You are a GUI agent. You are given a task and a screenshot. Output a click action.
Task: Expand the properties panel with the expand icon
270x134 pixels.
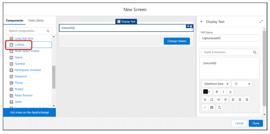point(261,22)
